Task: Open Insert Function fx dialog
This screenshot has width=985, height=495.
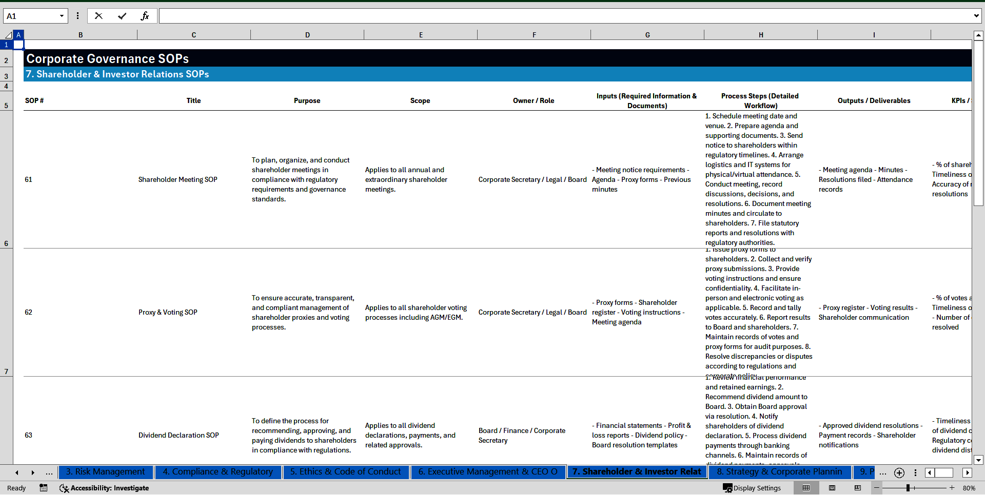Action: [x=145, y=16]
